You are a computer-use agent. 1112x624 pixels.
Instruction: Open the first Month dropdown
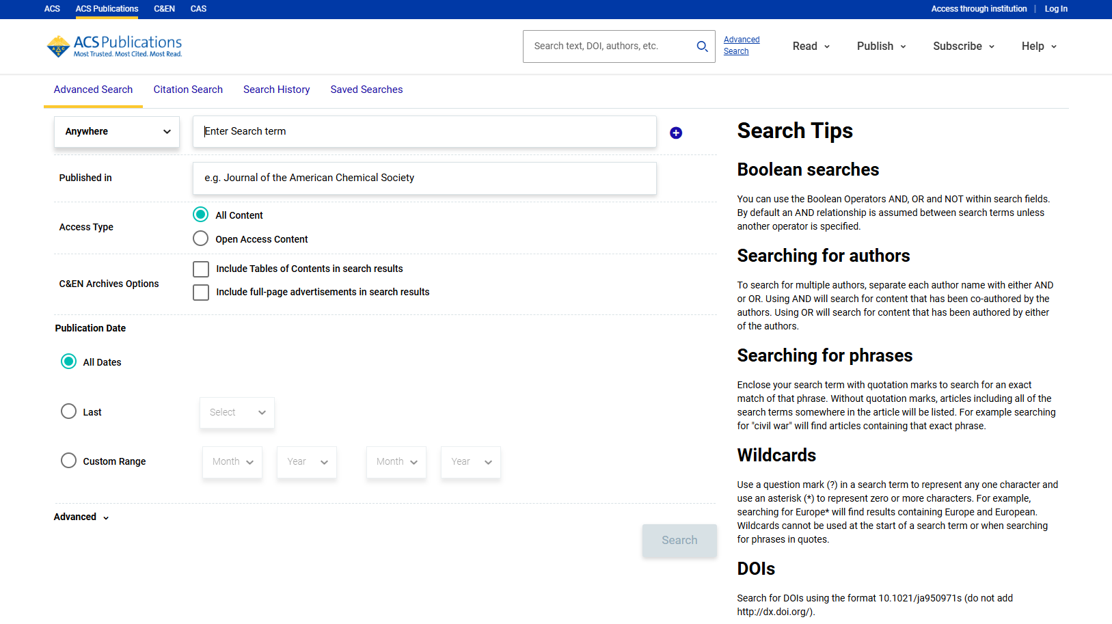(232, 462)
